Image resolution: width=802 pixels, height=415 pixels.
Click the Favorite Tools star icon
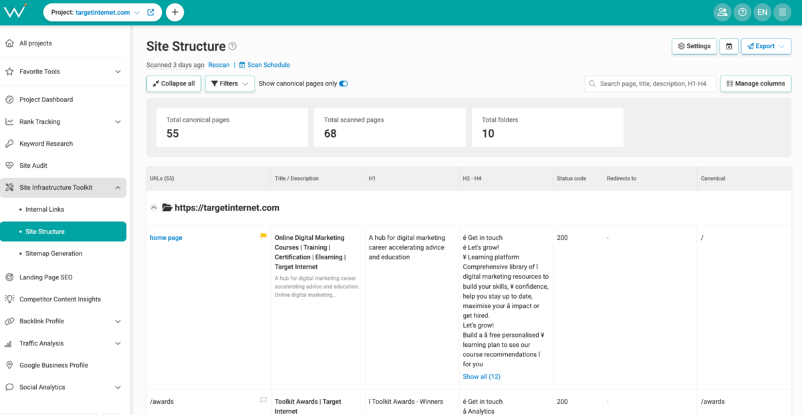click(9, 72)
